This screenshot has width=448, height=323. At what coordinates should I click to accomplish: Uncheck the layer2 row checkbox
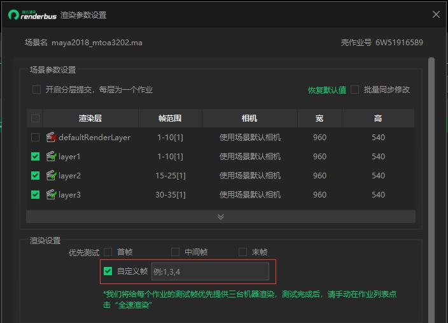pos(35,175)
